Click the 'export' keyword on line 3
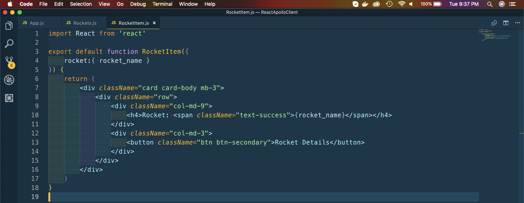The width and height of the screenshot is (524, 203). click(x=60, y=52)
